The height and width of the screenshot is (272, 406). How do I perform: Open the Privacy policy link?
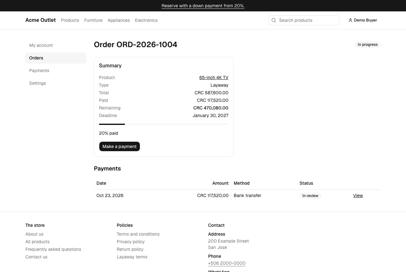click(x=131, y=242)
